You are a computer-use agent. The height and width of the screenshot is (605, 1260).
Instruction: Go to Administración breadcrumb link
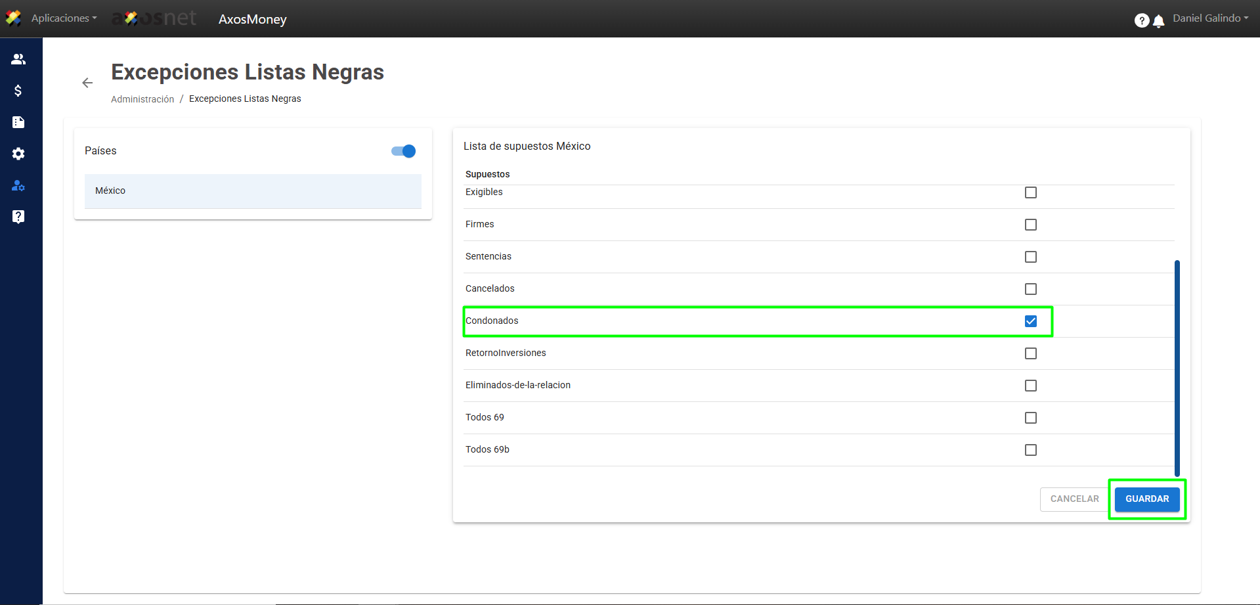[x=142, y=99]
